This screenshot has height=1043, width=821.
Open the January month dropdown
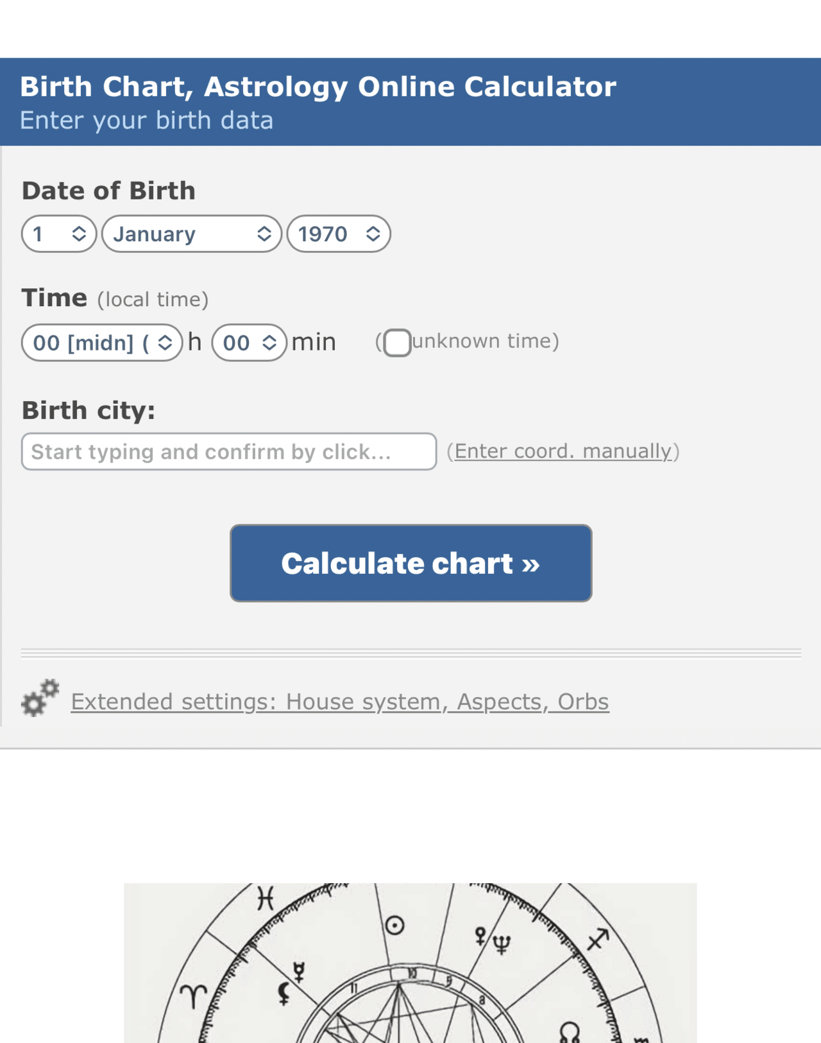(x=191, y=234)
